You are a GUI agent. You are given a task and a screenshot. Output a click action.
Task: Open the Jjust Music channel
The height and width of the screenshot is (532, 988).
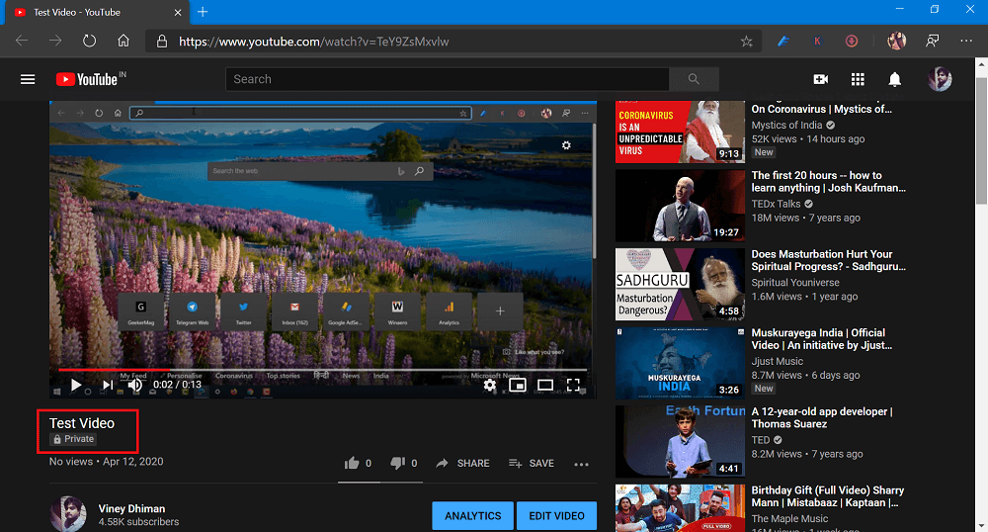tap(777, 361)
